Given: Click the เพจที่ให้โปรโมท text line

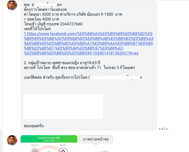Looking at the screenshot, I should tap(37, 29).
